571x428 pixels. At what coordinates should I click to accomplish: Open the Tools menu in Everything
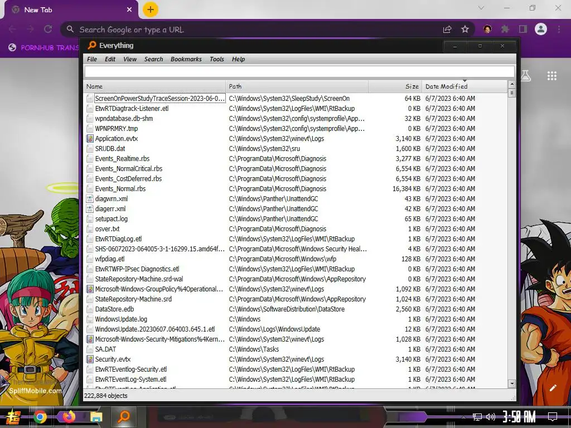click(x=217, y=59)
